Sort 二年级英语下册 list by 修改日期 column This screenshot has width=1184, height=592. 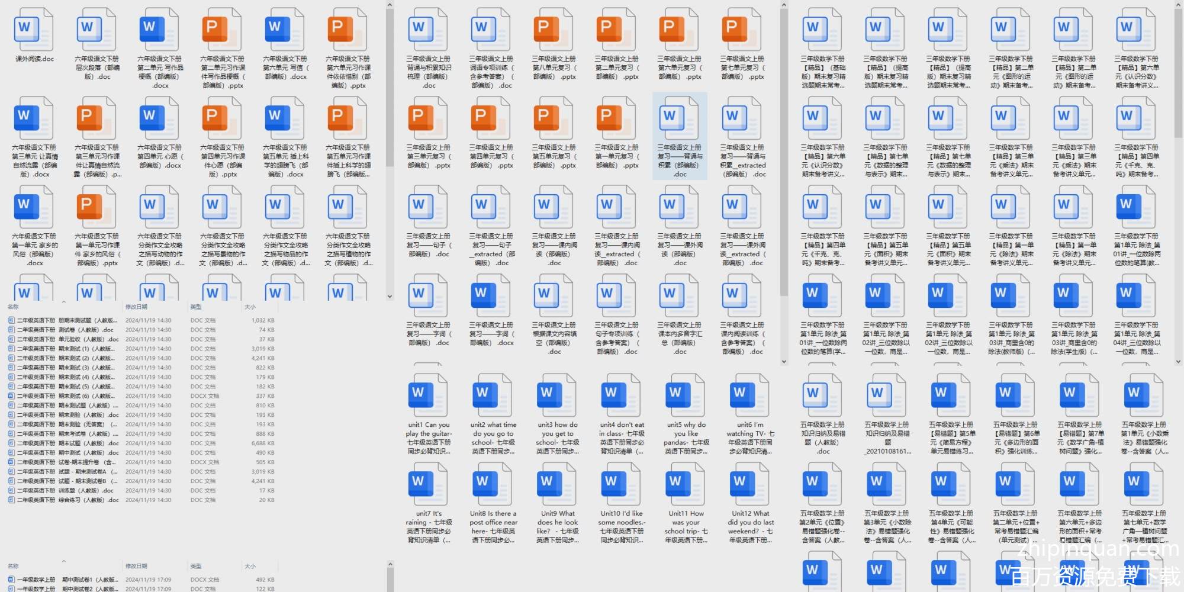coord(136,307)
